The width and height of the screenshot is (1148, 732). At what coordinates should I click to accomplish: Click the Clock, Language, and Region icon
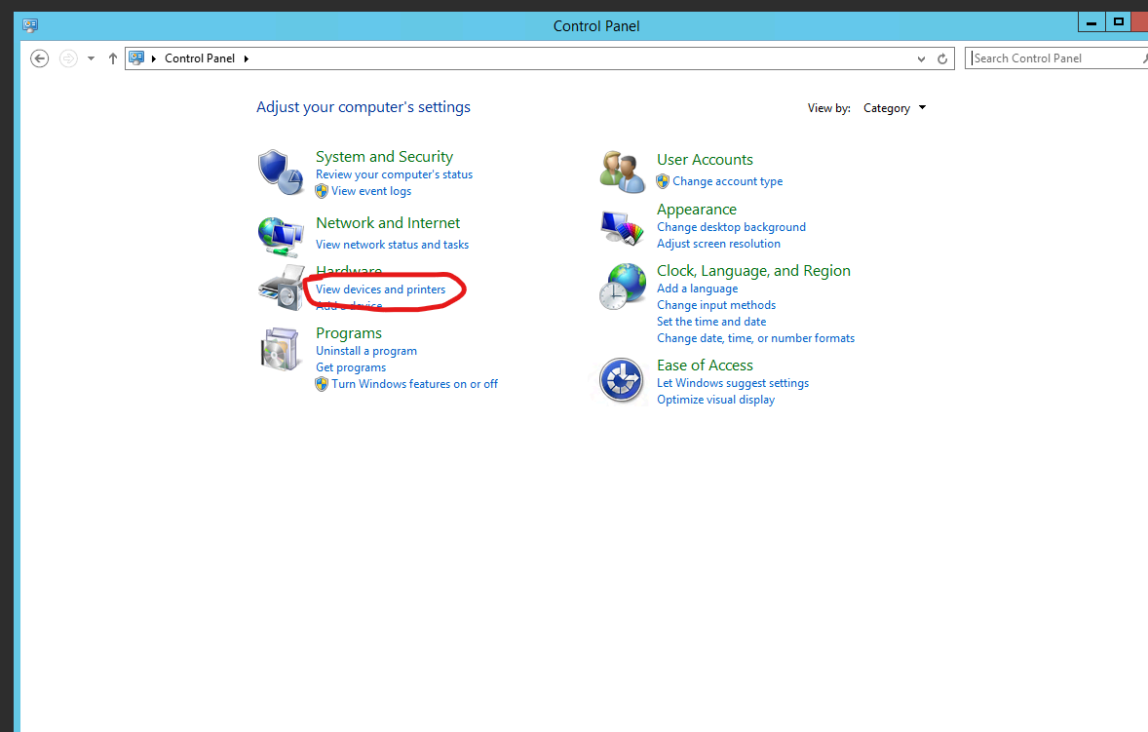tap(623, 288)
